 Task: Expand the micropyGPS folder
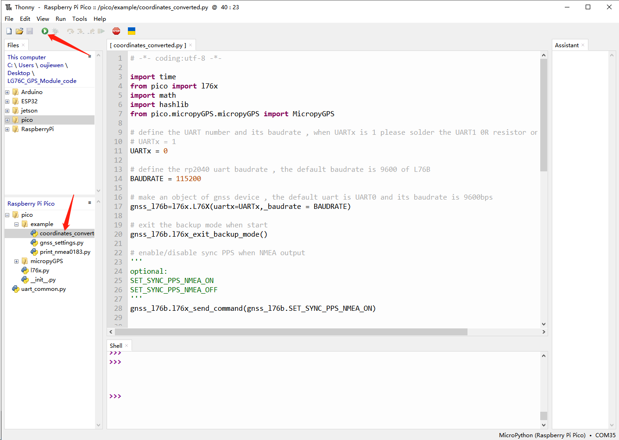[16, 261]
